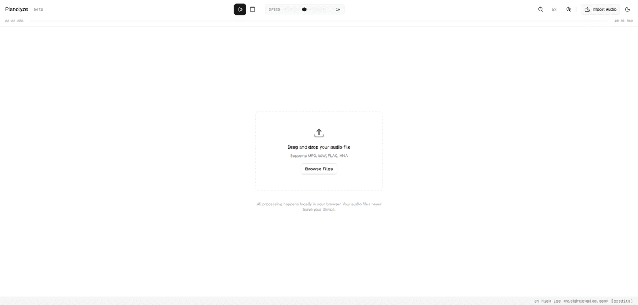Click the 1× speed value label
The height and width of the screenshot is (305, 638).
[338, 9]
